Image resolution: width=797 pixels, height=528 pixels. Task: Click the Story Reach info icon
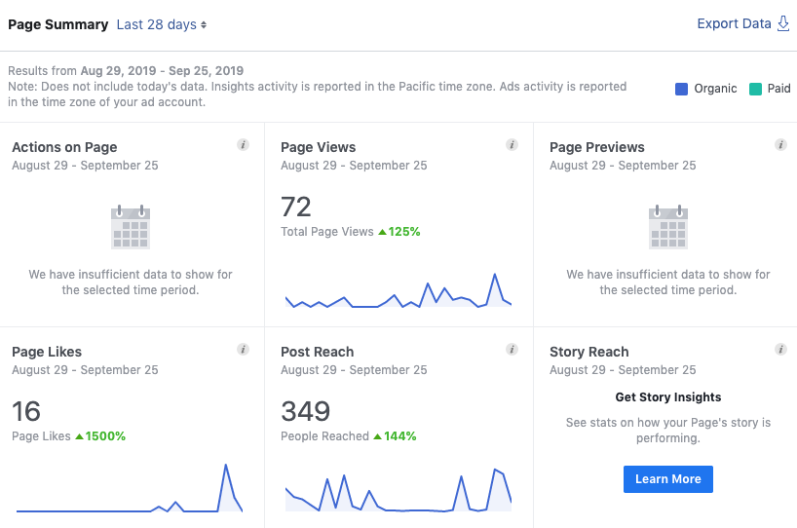click(780, 350)
